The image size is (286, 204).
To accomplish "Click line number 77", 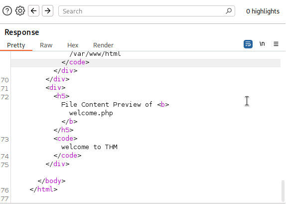I will coord(5,199).
